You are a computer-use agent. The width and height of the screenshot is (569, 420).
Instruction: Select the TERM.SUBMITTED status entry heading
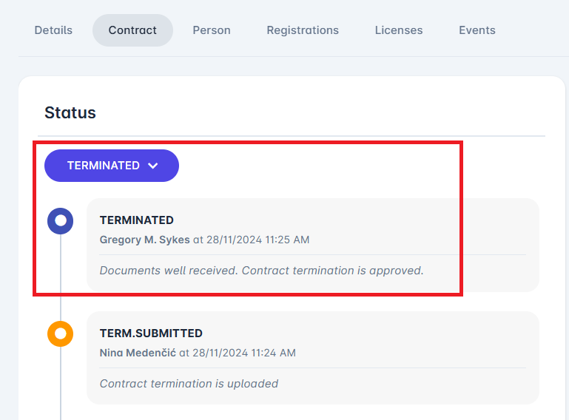click(151, 333)
